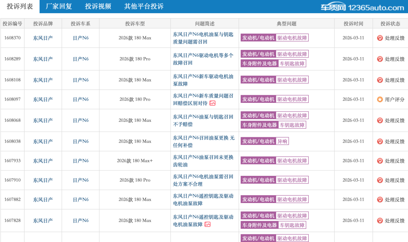Screen dimensions: 408x242
Task: Open the 日产N6 series link for complaint 1608068
Action: [80, 120]
